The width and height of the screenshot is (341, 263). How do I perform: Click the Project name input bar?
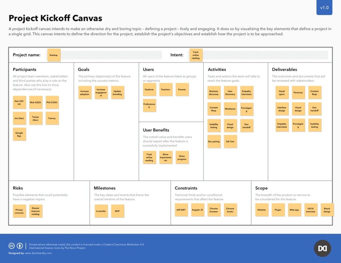click(x=110, y=55)
